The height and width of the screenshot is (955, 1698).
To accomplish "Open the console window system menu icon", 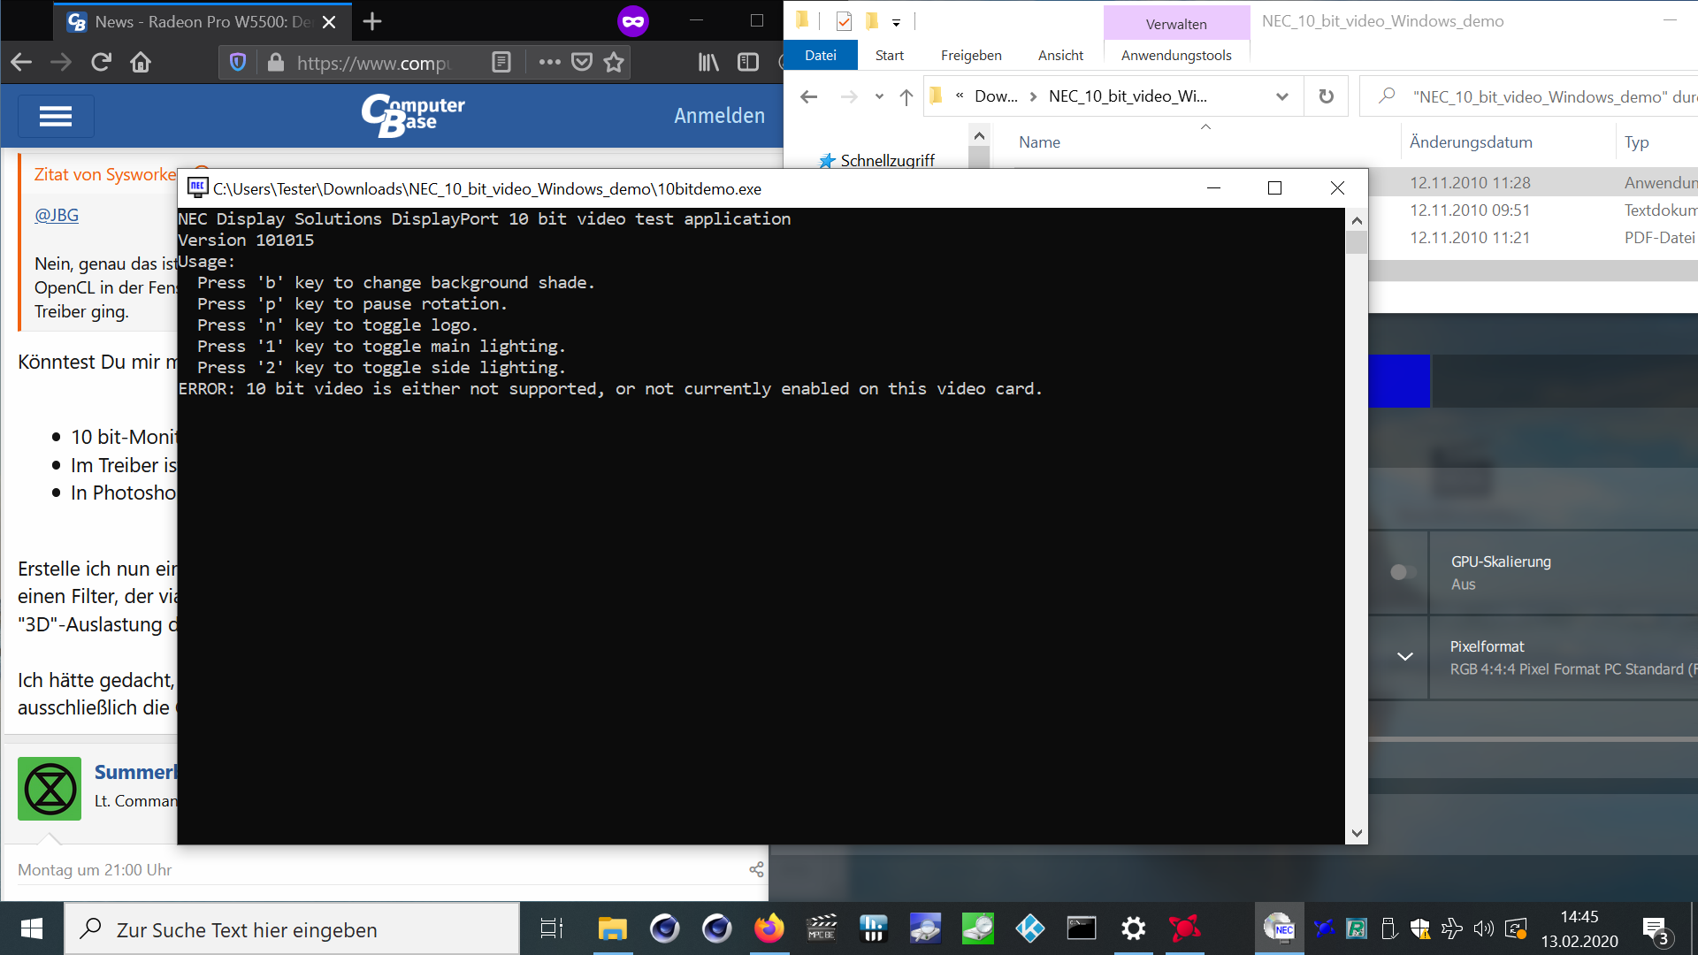I will [197, 187].
